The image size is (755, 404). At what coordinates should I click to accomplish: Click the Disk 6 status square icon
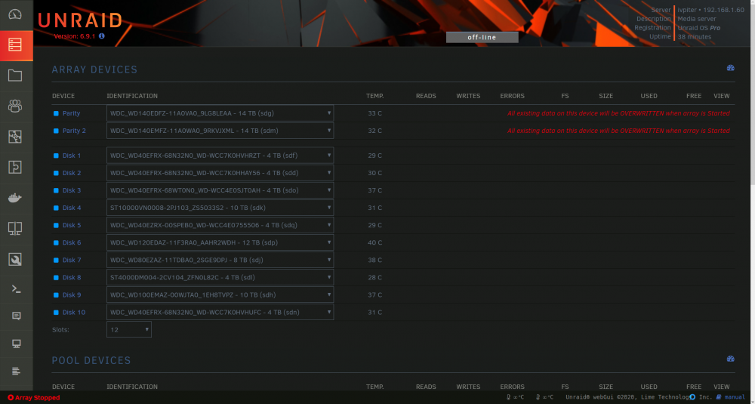tap(56, 242)
